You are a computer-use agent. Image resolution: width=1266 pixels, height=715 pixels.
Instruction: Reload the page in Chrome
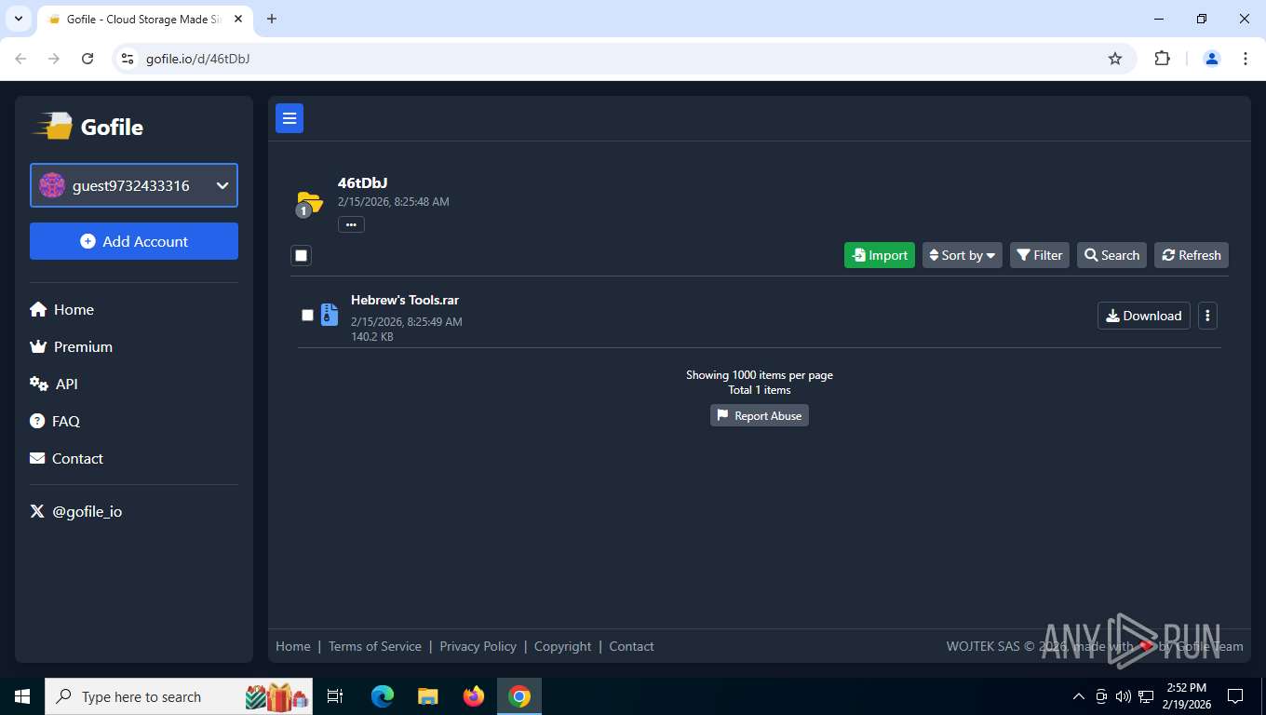88,59
